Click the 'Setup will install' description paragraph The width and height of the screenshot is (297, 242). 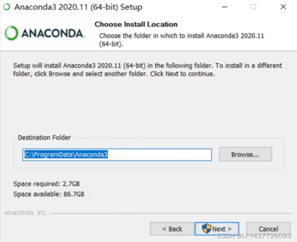(148, 70)
